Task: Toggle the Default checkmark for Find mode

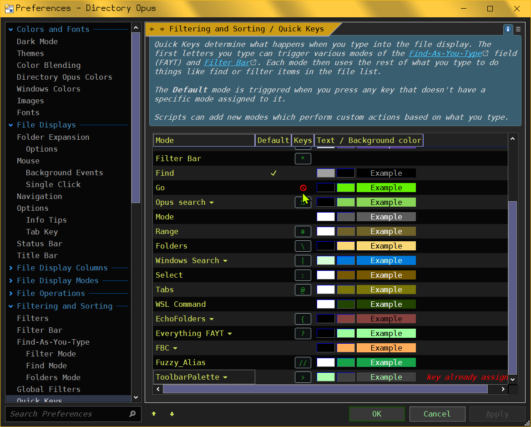Action: pyautogui.click(x=273, y=173)
